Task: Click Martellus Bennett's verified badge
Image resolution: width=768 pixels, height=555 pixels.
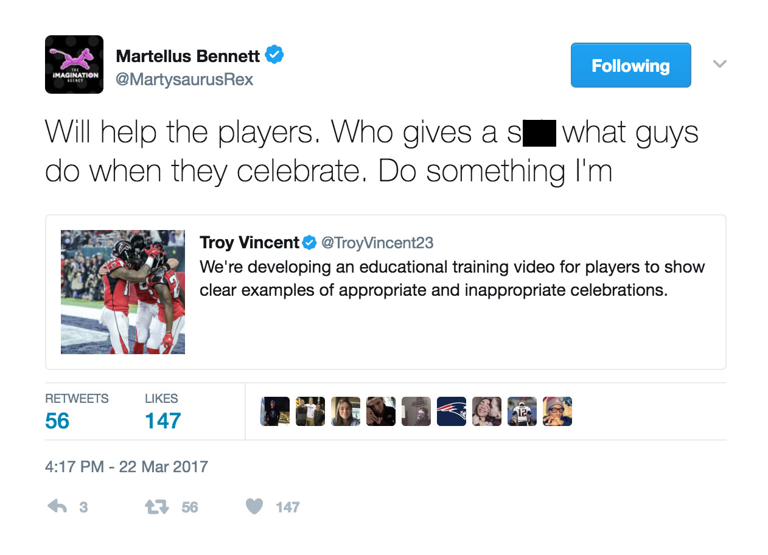Action: tap(274, 55)
